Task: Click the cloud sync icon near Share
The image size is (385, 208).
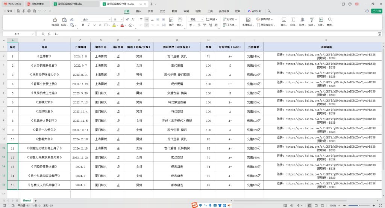Action: (367, 11)
